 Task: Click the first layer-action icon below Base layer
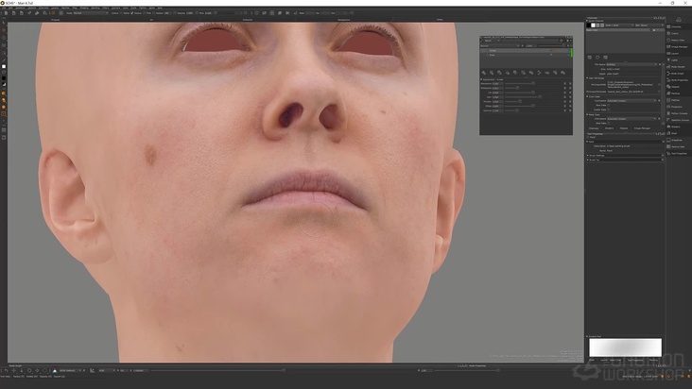click(x=484, y=73)
